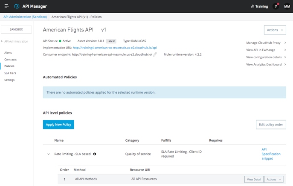The width and height of the screenshot is (293, 186).
Task: Open SLA Tiers in the sidebar
Action: pyautogui.click(x=10, y=73)
